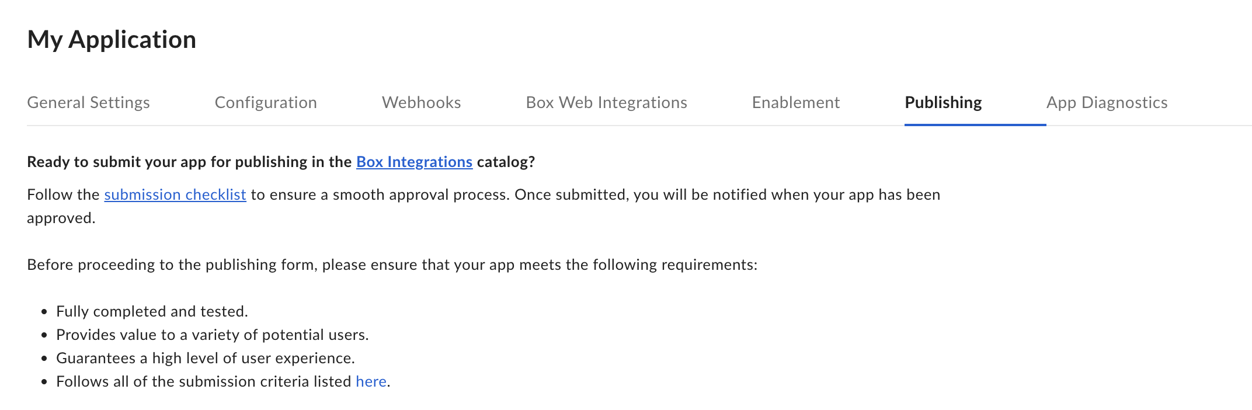Click the 'here' submission criteria link
The height and width of the screenshot is (410, 1252).
tap(371, 381)
